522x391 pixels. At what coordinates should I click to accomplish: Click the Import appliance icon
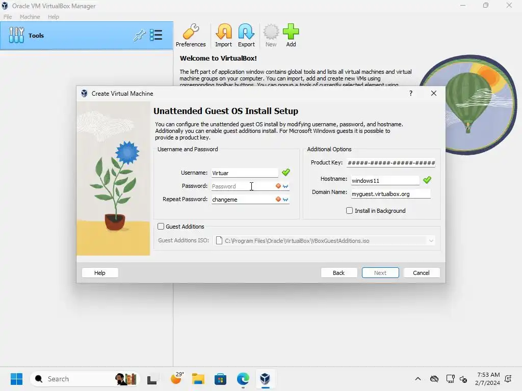(223, 36)
